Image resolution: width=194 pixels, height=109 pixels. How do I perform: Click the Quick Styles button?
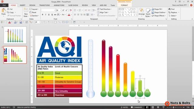tap(148, 13)
